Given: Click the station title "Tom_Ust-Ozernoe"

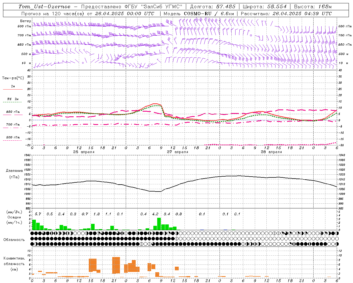Looking at the screenshot, I should (x=44, y=7).
